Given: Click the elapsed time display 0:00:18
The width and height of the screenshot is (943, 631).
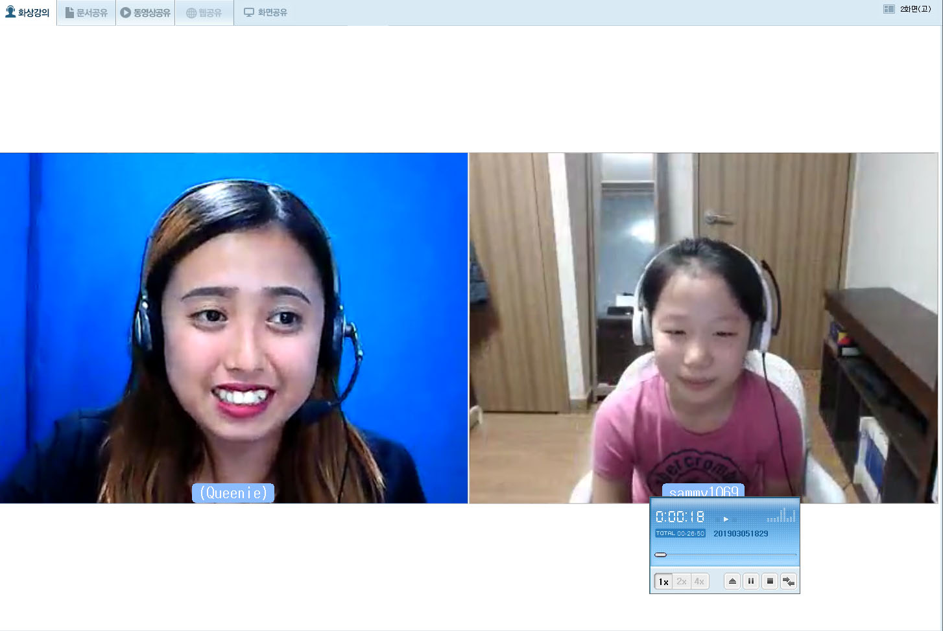Looking at the screenshot, I should 680,516.
